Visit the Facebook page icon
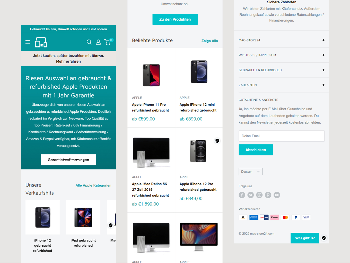Viewport: 350px width, 263px height. click(242, 195)
